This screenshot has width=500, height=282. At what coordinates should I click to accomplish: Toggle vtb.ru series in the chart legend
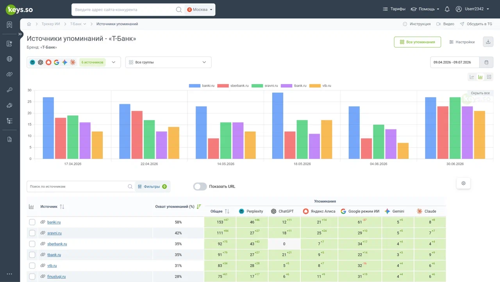click(320, 85)
